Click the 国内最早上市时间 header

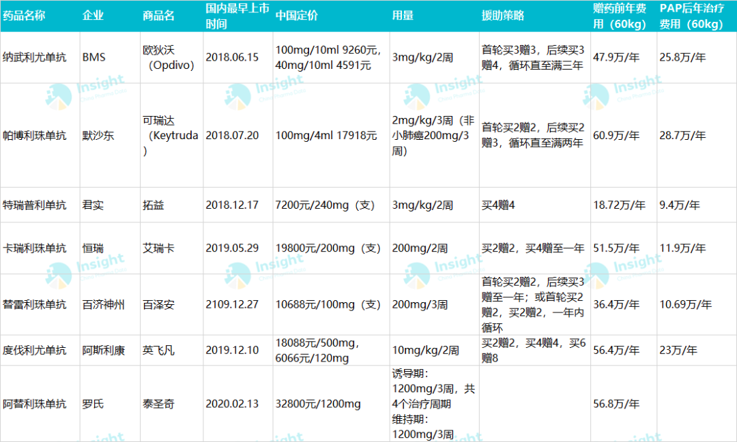pyautogui.click(x=237, y=16)
